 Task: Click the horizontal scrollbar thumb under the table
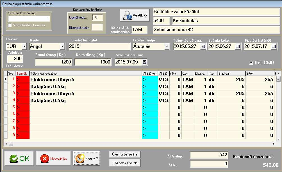(11, 144)
